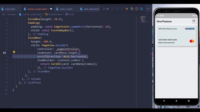The image size is (200, 112).
Task: Click the _pageController identifier in code
Action: click(67, 49)
